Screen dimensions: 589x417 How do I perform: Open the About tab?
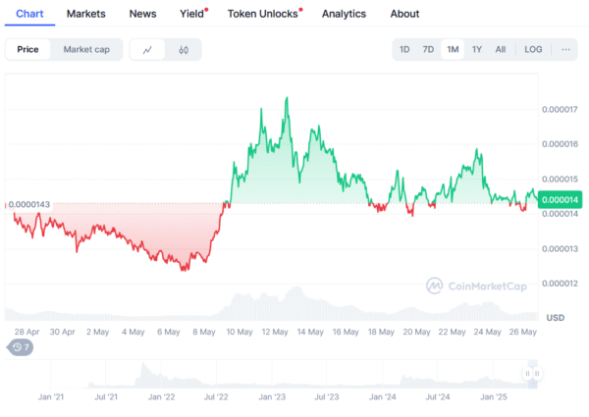pyautogui.click(x=404, y=14)
